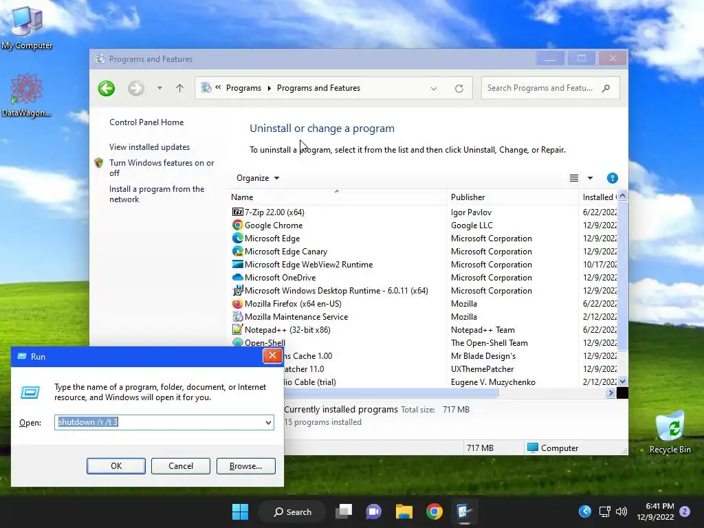Open Turn Windows features on or off
This screenshot has width=704, height=528.
[162, 168]
